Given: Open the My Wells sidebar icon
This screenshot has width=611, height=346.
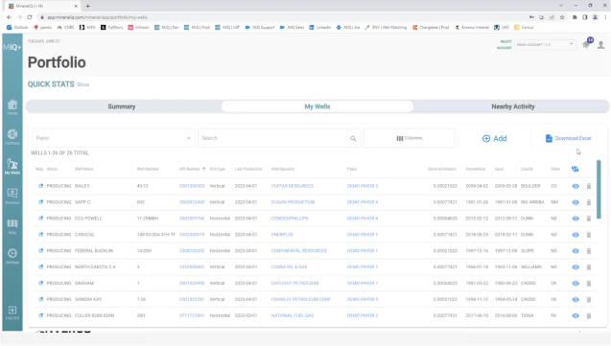Looking at the screenshot, I should (x=12, y=166).
